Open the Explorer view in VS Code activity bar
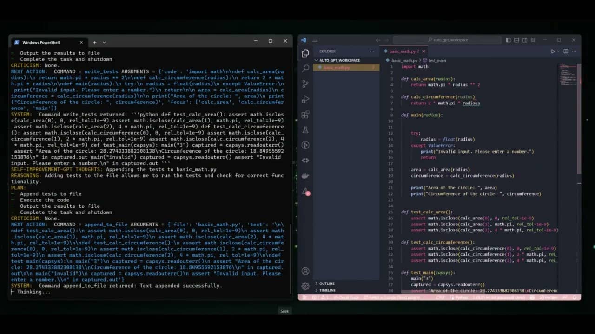The width and height of the screenshot is (595, 334). (305, 53)
